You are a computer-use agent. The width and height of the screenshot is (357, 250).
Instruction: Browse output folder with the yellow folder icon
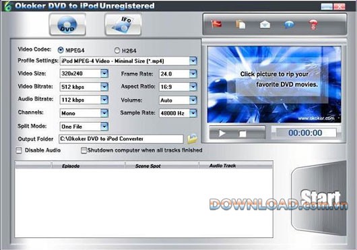point(192,139)
